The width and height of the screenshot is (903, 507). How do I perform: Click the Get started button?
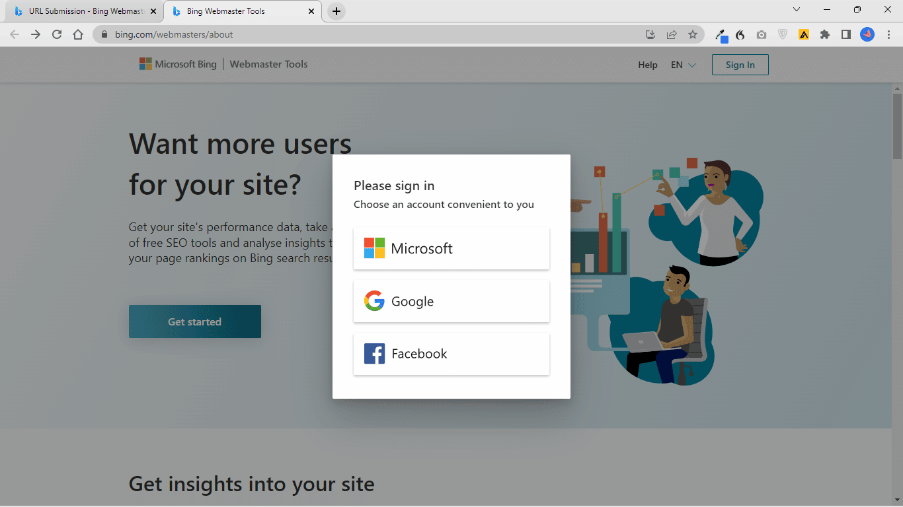194,321
